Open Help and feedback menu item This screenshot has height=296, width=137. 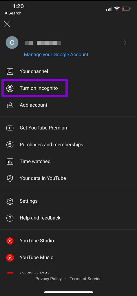click(x=68, y=218)
